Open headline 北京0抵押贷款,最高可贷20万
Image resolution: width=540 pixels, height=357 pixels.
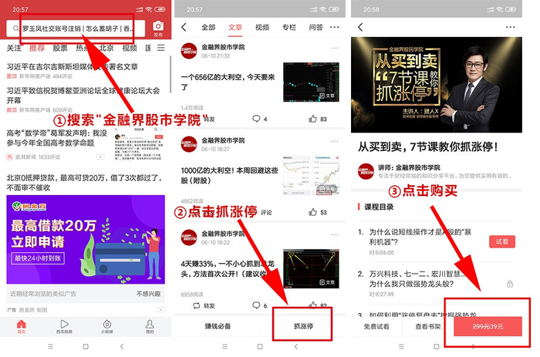(84, 183)
